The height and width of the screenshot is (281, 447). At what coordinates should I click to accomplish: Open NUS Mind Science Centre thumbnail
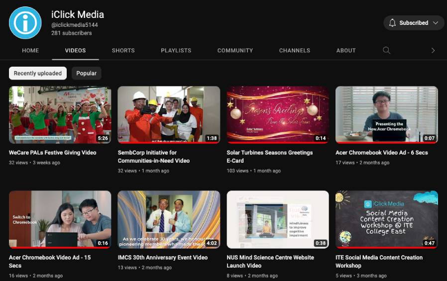[278, 219]
